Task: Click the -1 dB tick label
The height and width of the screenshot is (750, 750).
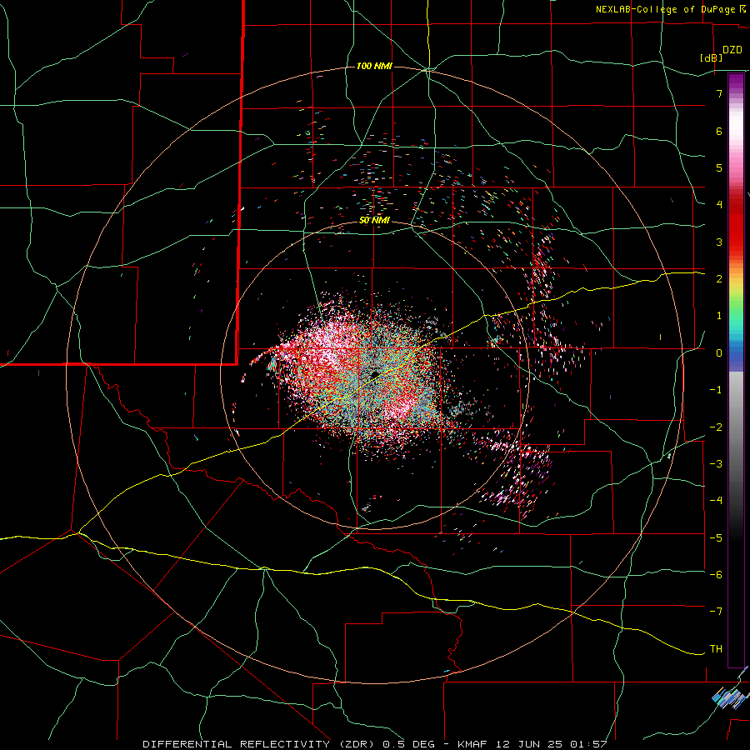Action: click(x=716, y=390)
